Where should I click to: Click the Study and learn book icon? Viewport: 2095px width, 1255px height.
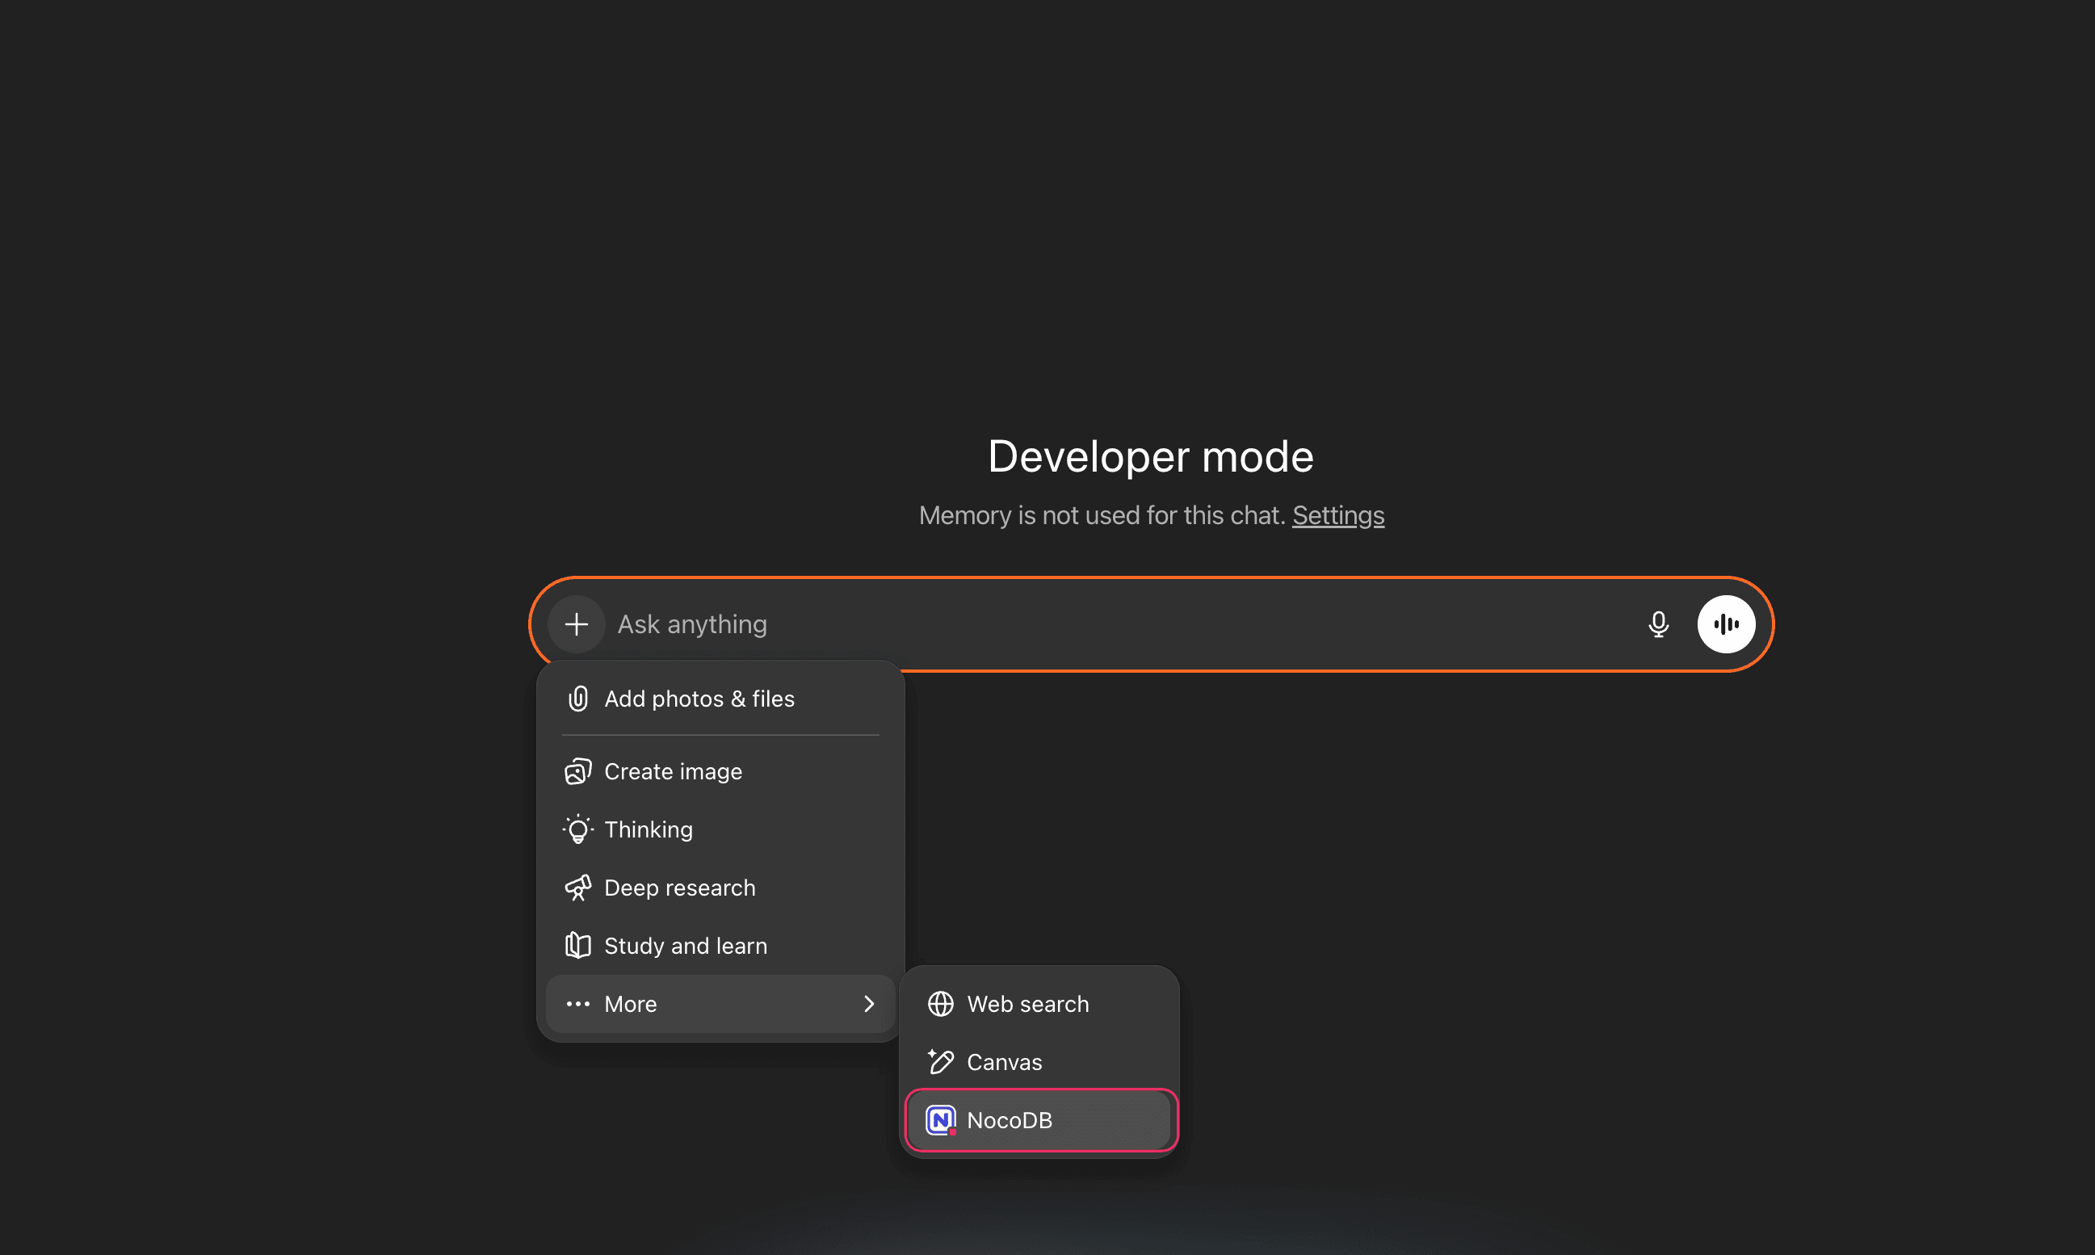pos(577,946)
